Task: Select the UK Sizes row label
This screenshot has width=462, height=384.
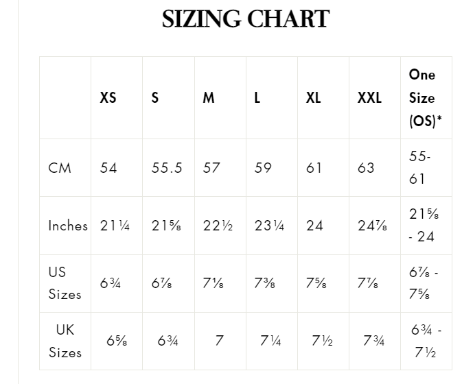Action: pos(65,341)
